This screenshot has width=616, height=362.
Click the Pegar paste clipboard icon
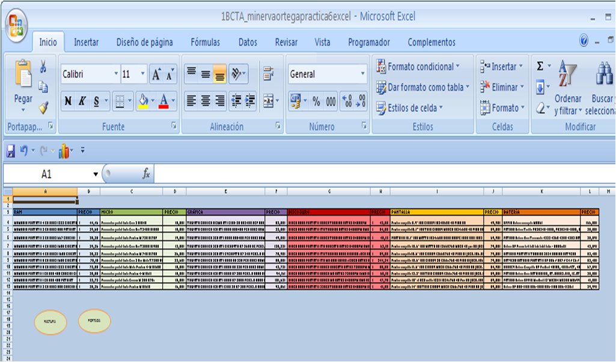(x=23, y=73)
